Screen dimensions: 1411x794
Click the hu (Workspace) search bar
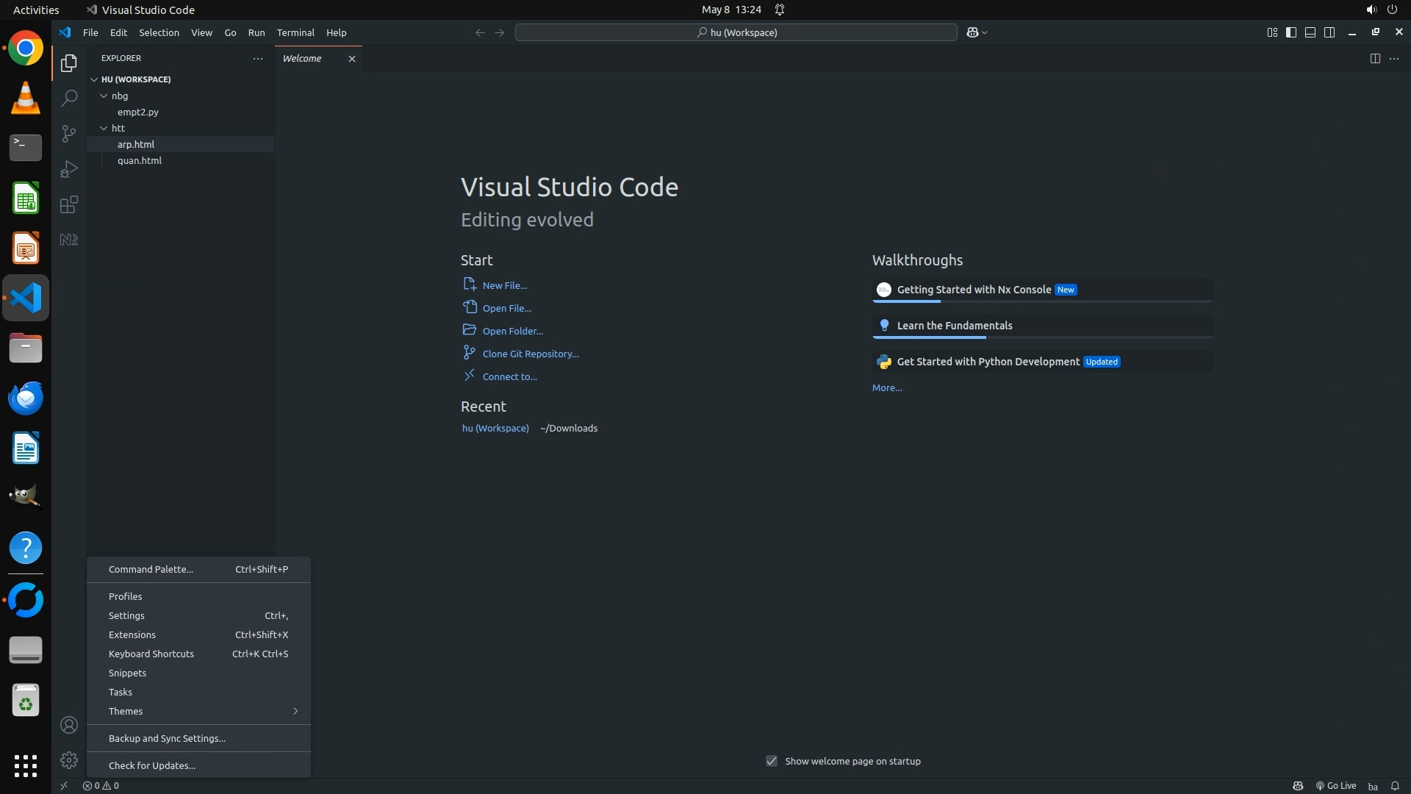tap(736, 32)
